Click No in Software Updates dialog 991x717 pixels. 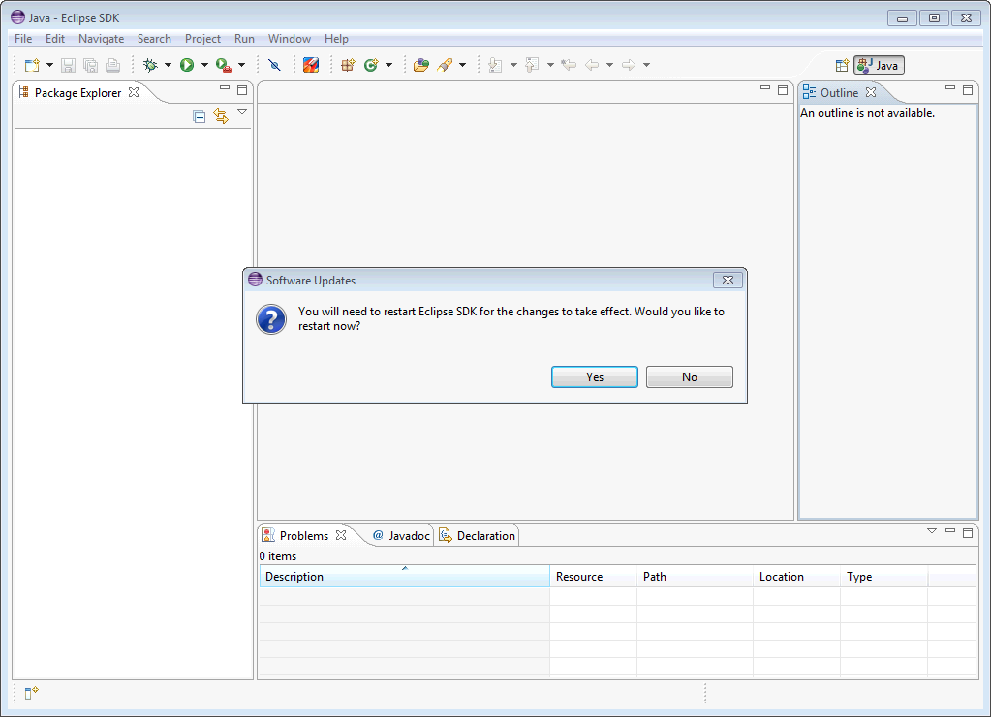tap(689, 376)
